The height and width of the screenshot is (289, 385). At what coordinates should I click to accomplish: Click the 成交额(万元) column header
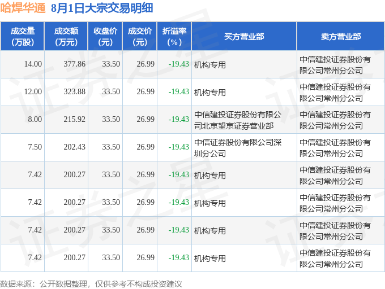coord(66,37)
